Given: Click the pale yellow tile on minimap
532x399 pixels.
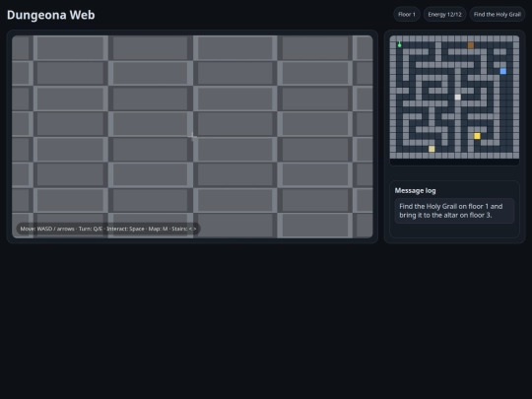Looking at the screenshot, I should point(432,149).
